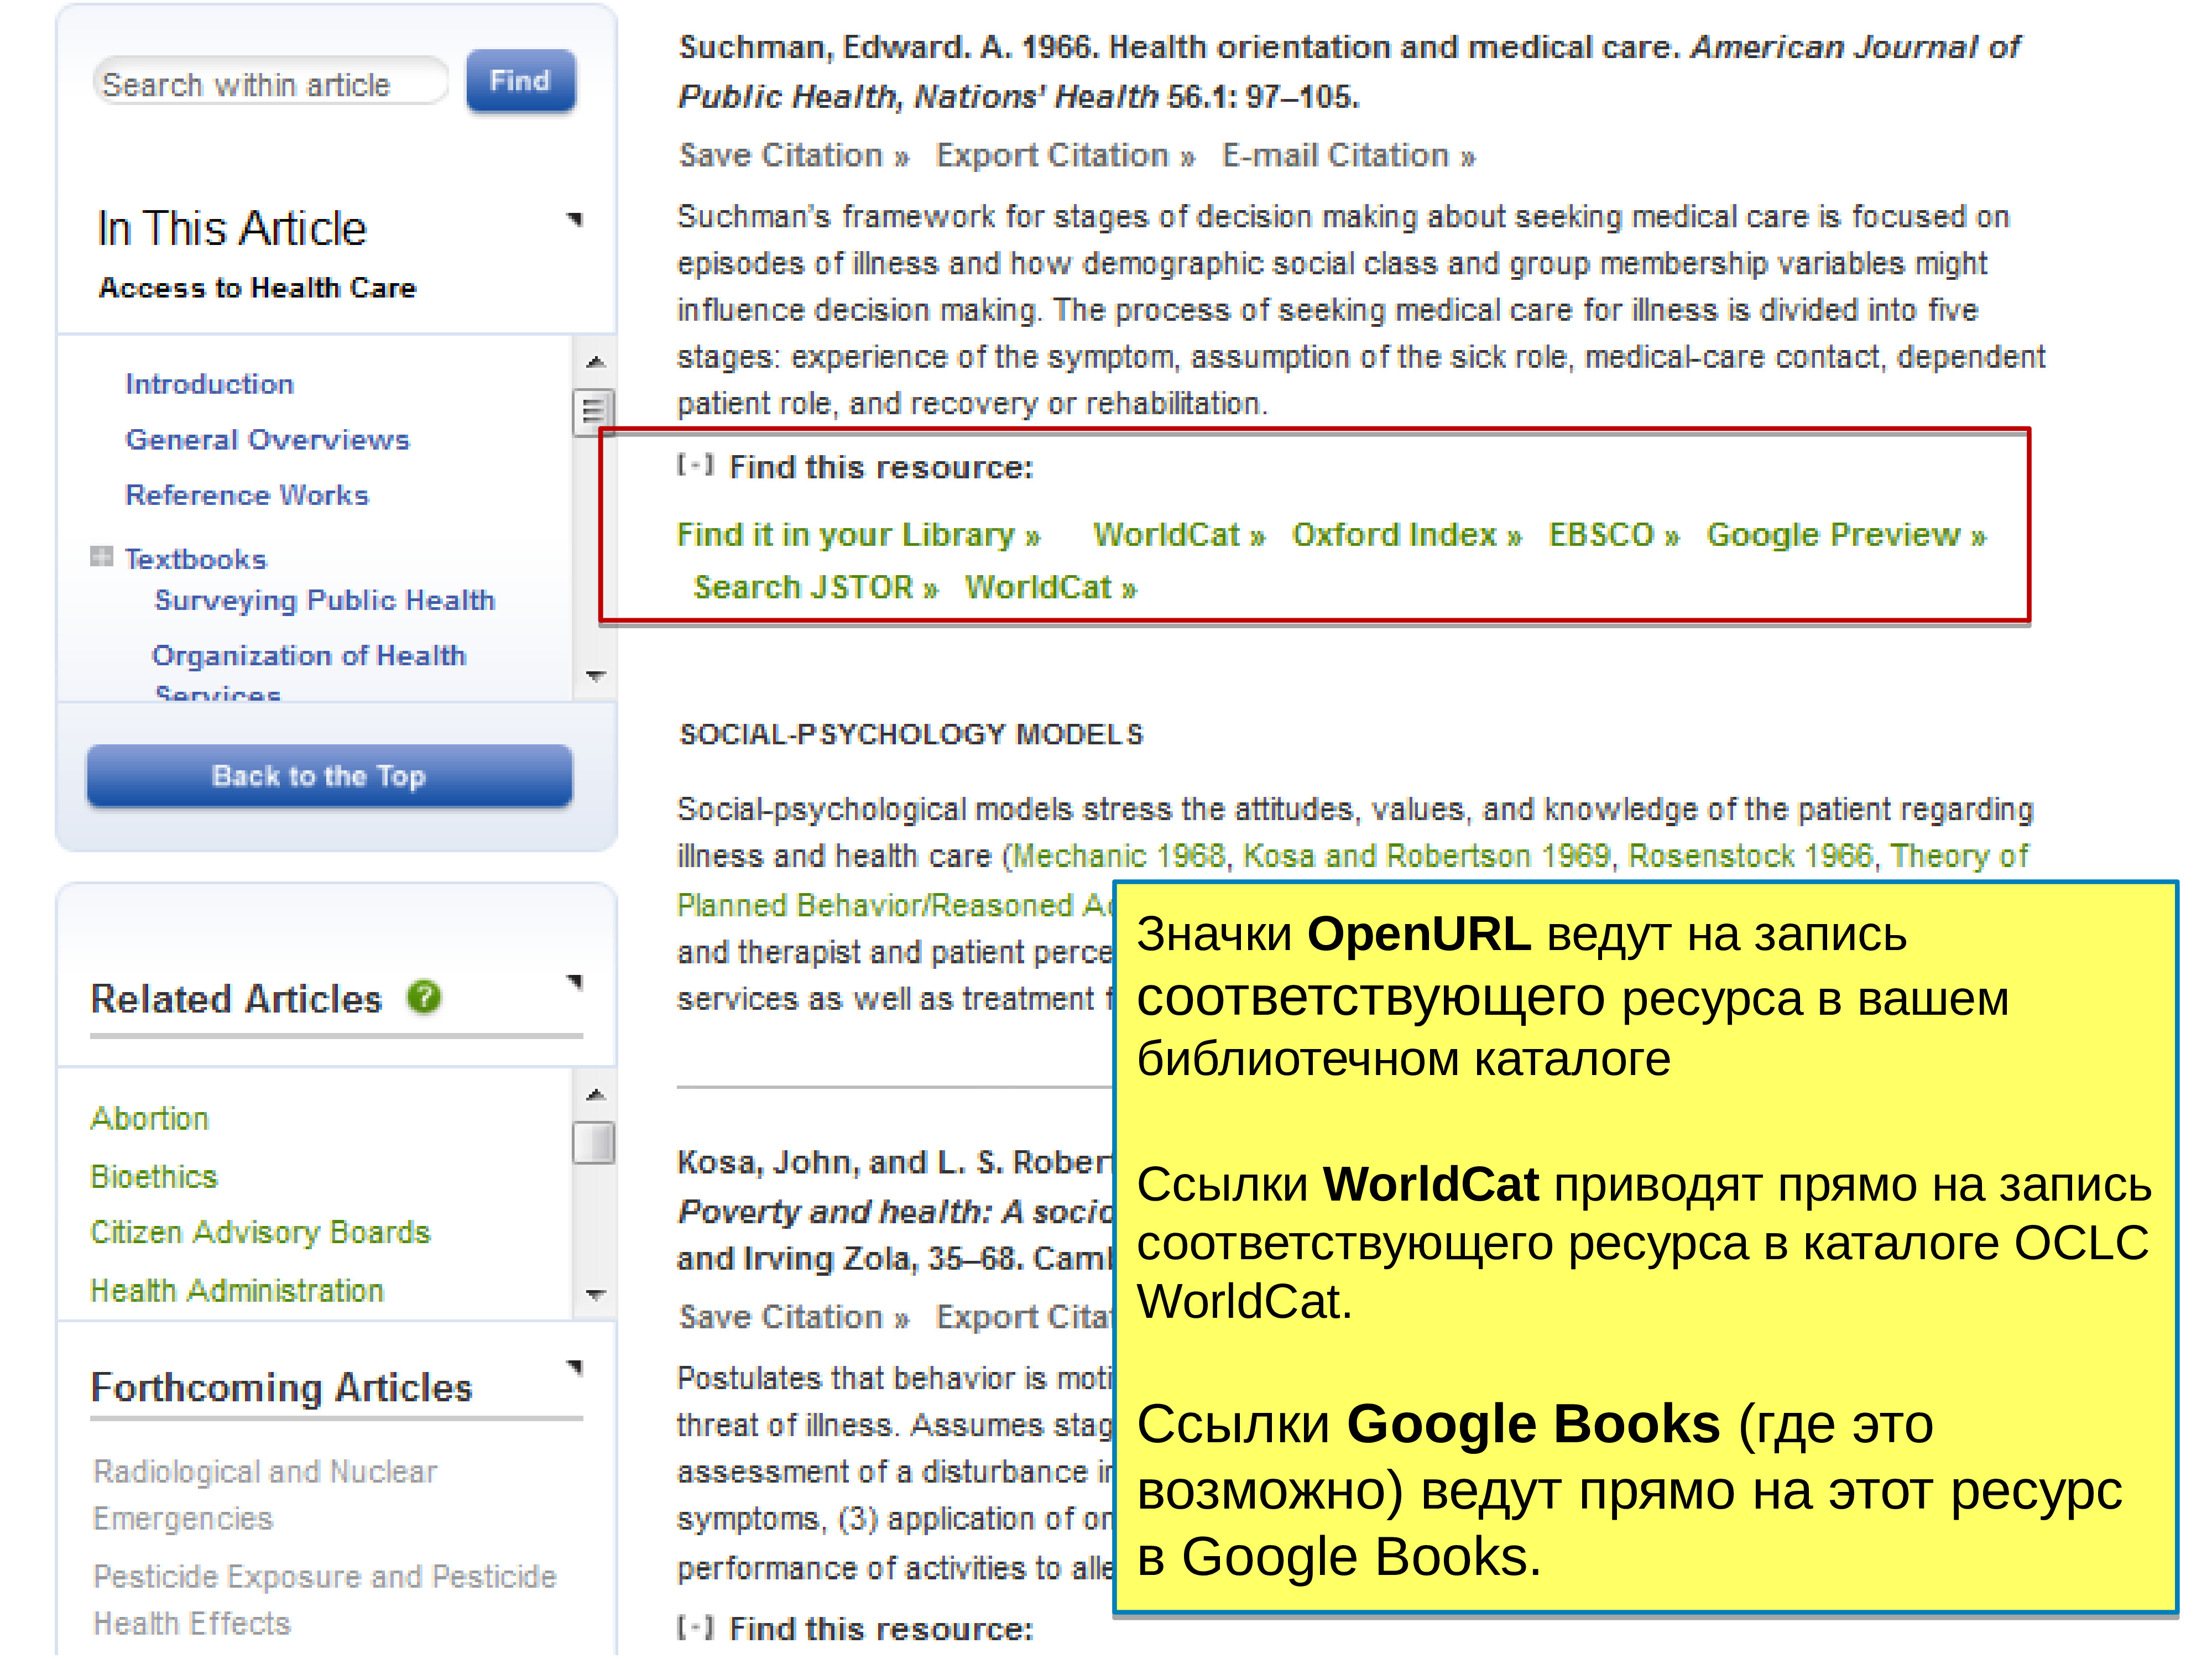This screenshot has width=2212, height=1659.
Task: Collapse the first Find this resource toggle
Action: pos(695,465)
